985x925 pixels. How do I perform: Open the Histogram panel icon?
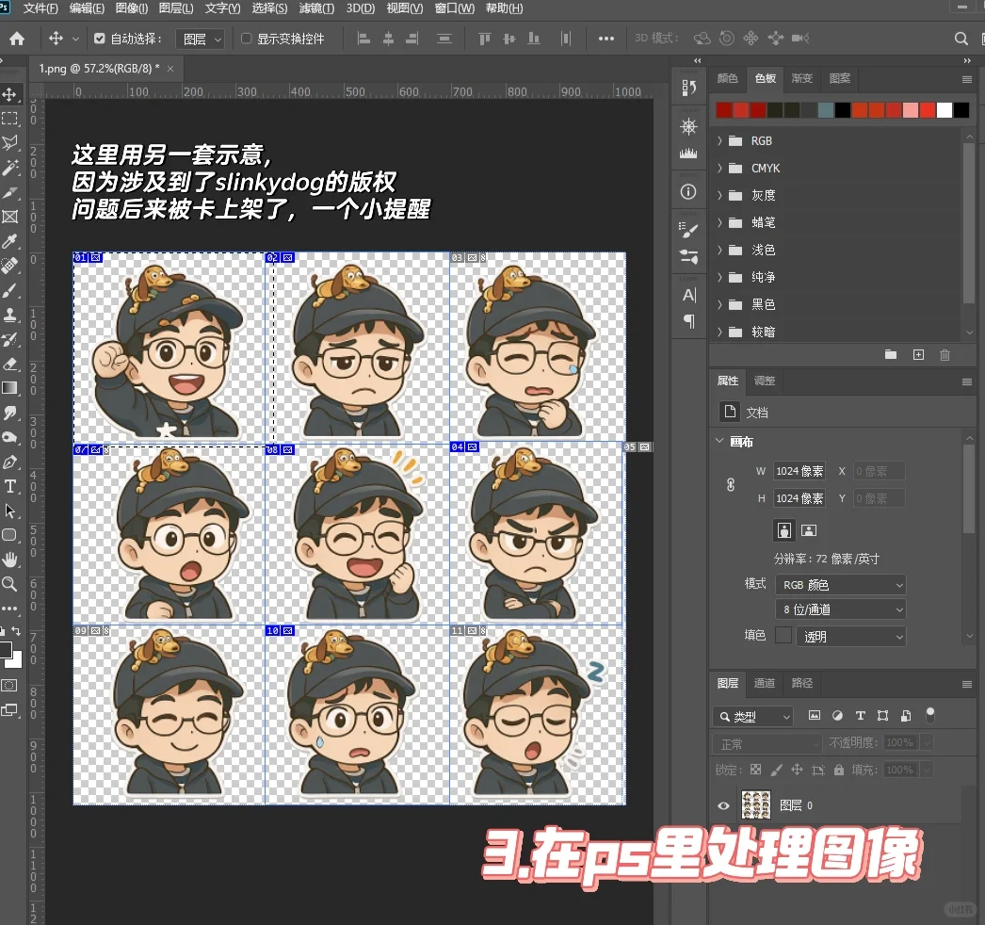(x=688, y=154)
